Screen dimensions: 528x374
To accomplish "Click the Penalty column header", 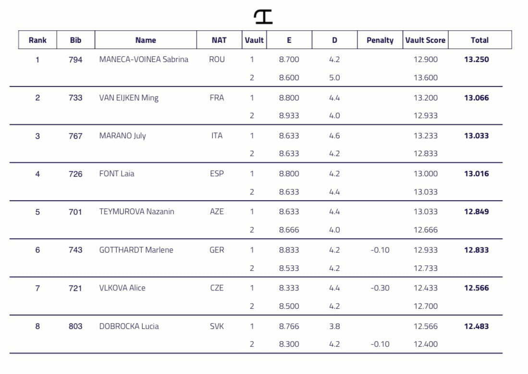I will coord(380,40).
